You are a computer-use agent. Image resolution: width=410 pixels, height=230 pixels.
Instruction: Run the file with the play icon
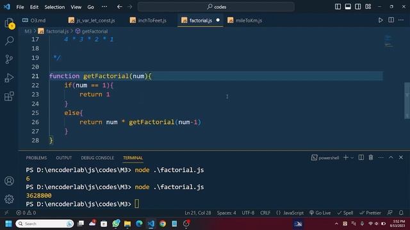coord(381,20)
